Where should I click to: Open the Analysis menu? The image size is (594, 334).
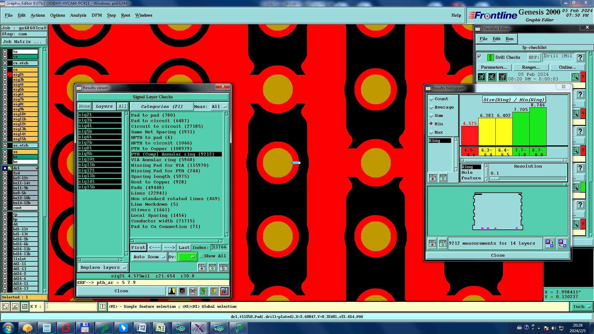pos(78,15)
